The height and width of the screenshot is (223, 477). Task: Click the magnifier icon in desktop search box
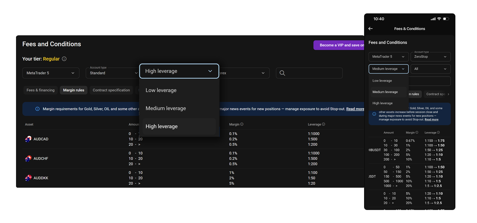click(x=282, y=73)
